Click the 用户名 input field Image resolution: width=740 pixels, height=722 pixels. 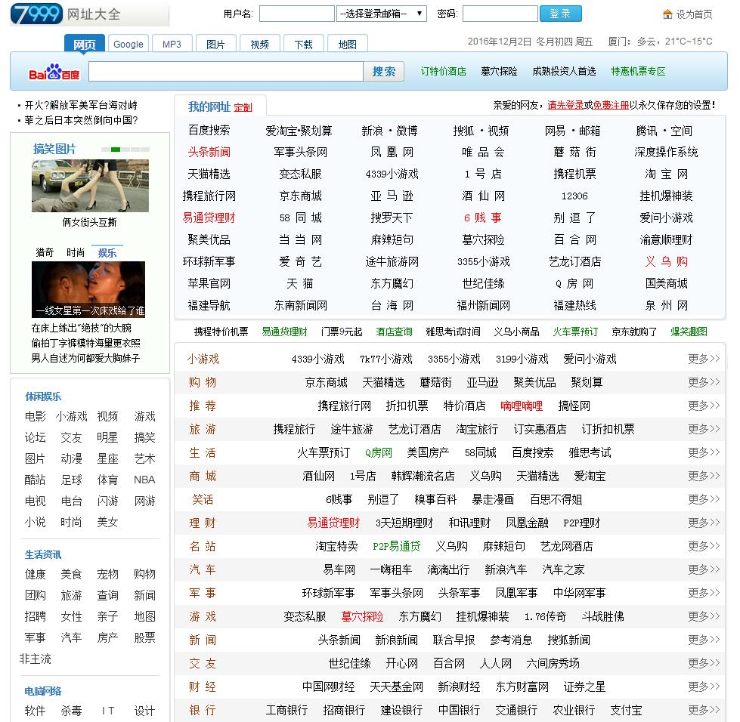(x=297, y=14)
